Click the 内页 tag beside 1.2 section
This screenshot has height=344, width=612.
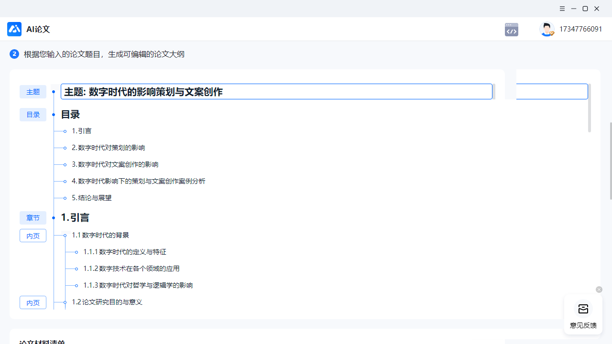coord(33,302)
